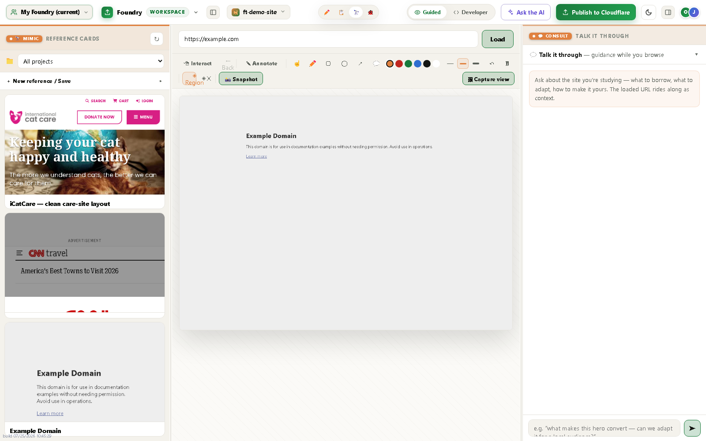Collapse the Talk it through panel

(696, 55)
